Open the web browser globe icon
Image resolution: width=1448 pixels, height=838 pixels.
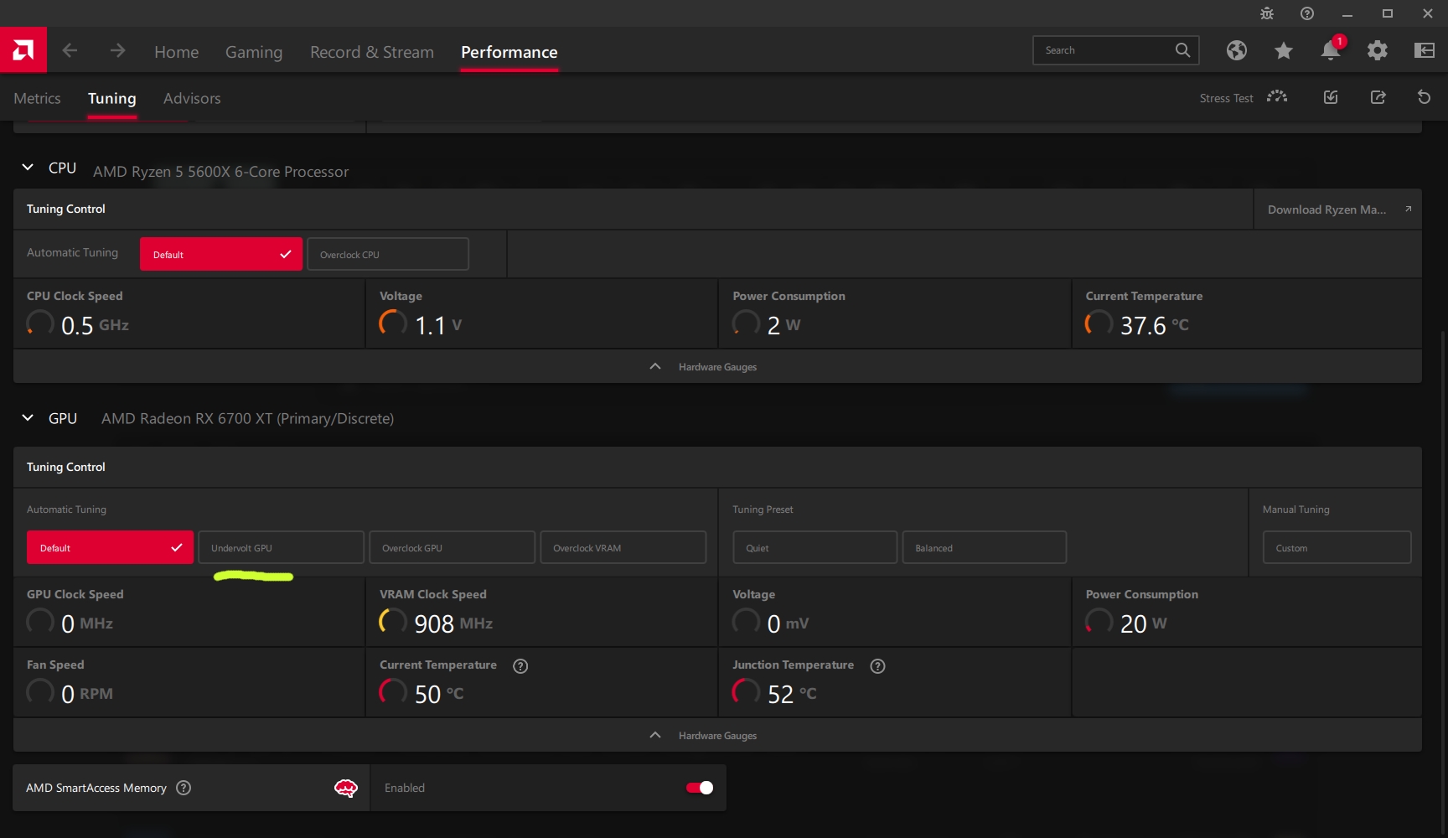(1236, 51)
